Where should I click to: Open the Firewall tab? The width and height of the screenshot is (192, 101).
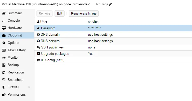pos(17,87)
